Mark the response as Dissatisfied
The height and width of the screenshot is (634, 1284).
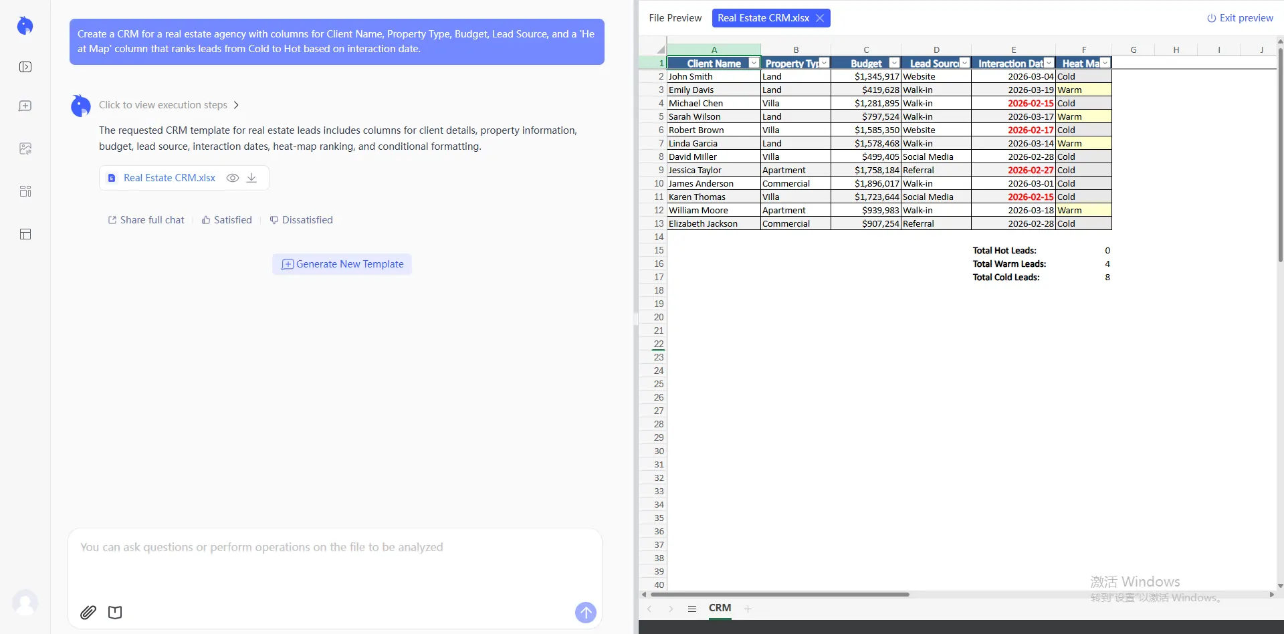pyautogui.click(x=301, y=220)
